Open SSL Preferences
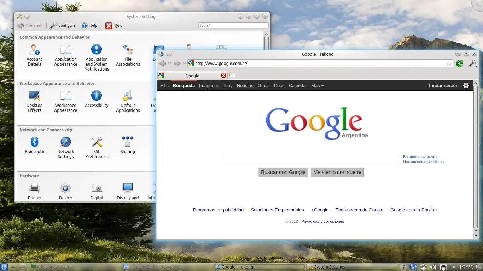This screenshot has height=271, width=483. pyautogui.click(x=97, y=147)
